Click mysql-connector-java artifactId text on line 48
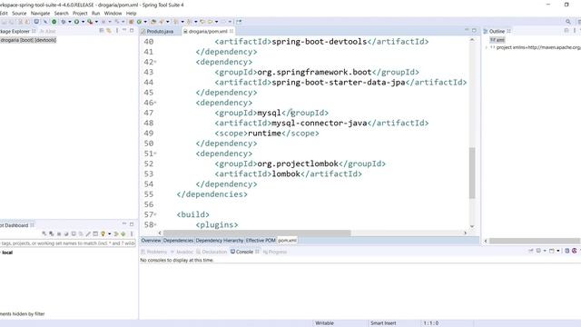The image size is (581, 327). tap(320, 124)
